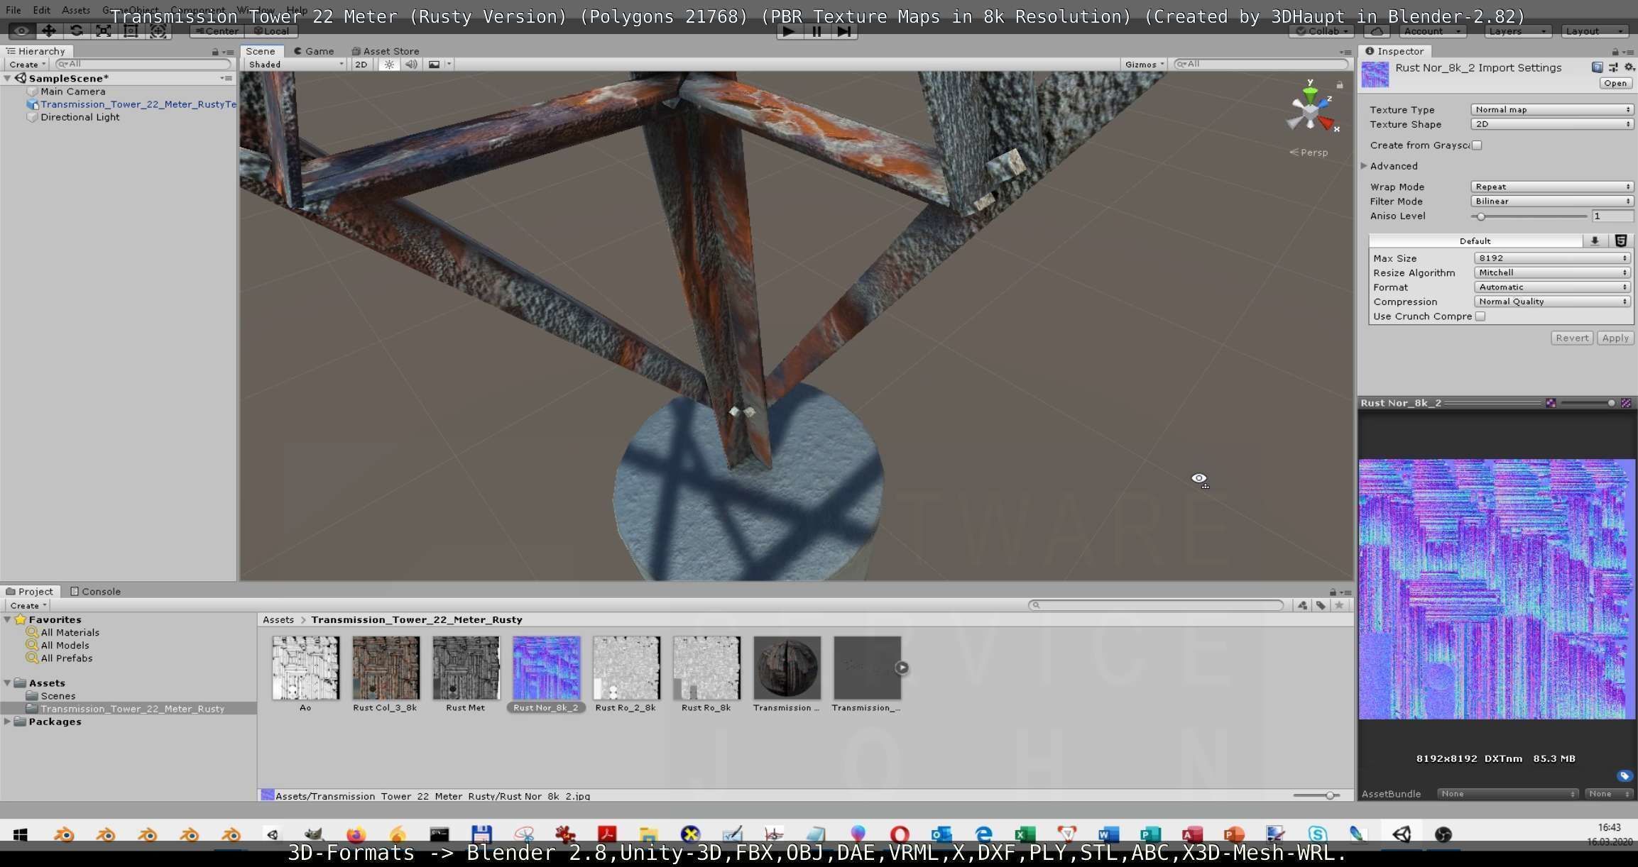Click the Revert button
Viewport: 1638px width, 867px height.
(1572, 338)
